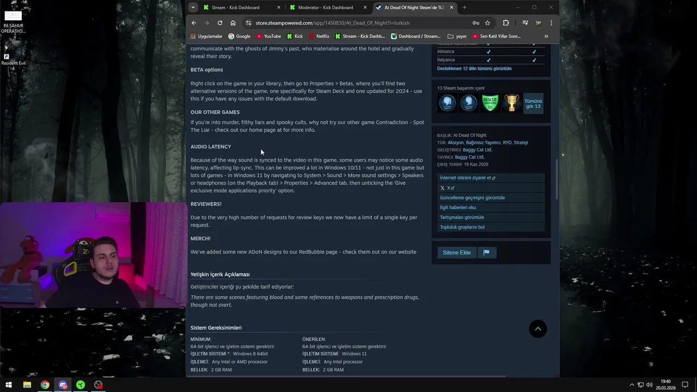Click Tümünü gör 13 achievements button

click(533, 103)
